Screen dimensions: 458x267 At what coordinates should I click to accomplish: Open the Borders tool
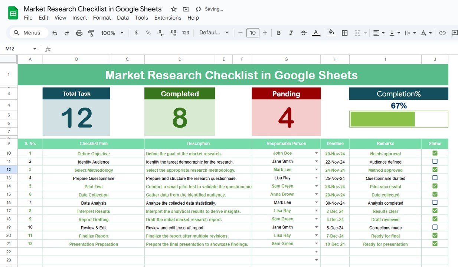pos(344,33)
